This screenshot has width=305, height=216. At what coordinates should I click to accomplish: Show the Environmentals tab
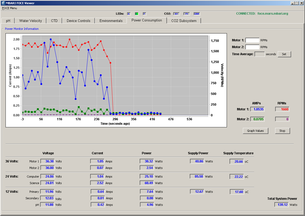(x=111, y=21)
